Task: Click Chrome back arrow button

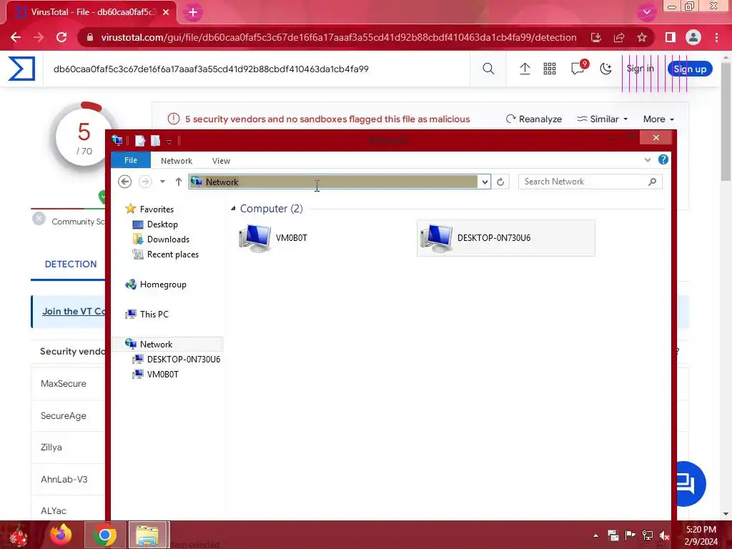Action: [16, 37]
